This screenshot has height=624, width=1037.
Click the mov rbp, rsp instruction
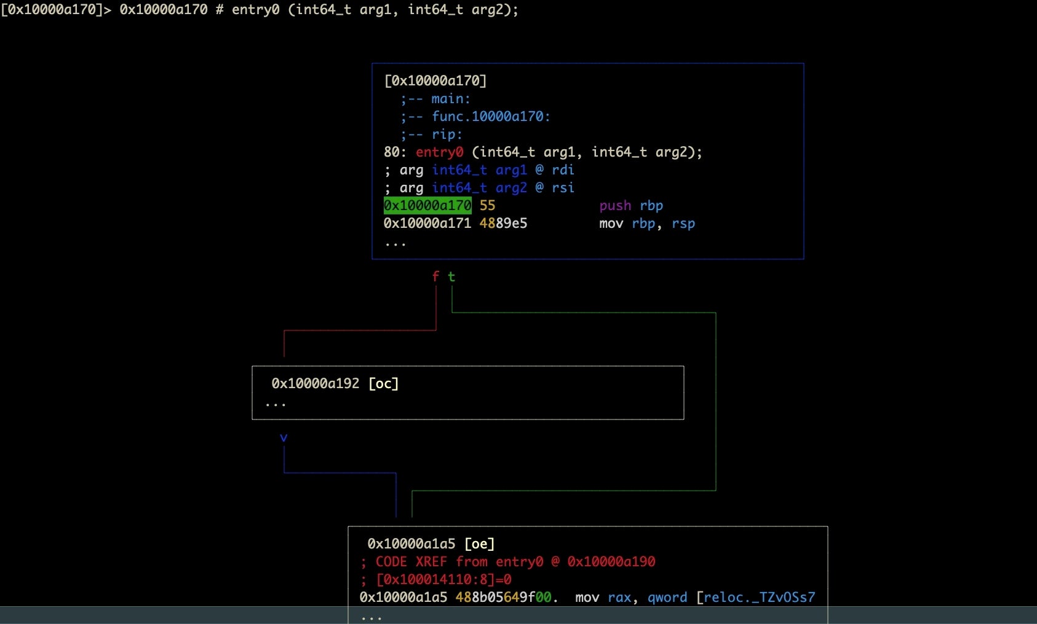(x=646, y=224)
